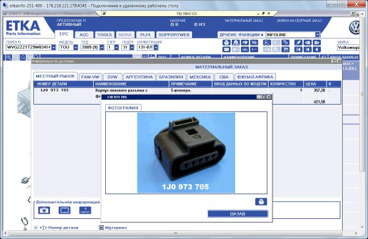Select the ЮЖНАЯ АФРИКА tab
This screenshot has height=239, width=368.
255,77
